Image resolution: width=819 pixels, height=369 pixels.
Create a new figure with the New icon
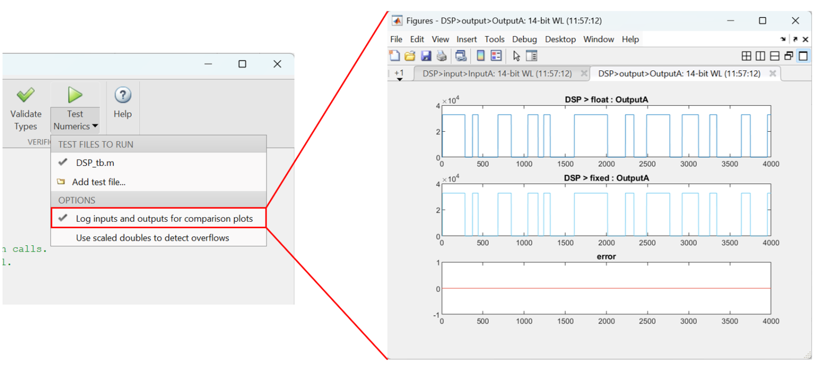[x=396, y=55]
